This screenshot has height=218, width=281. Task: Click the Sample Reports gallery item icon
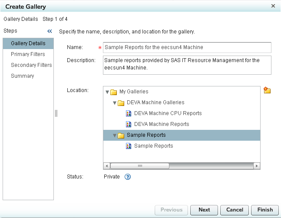point(129,146)
